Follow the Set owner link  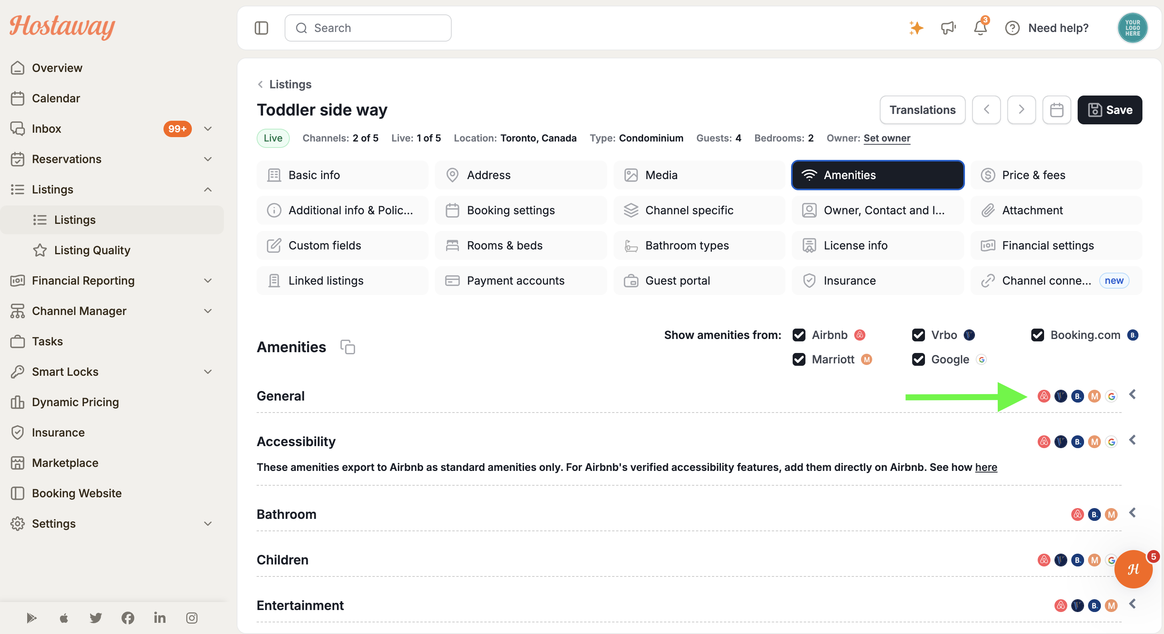coord(887,138)
